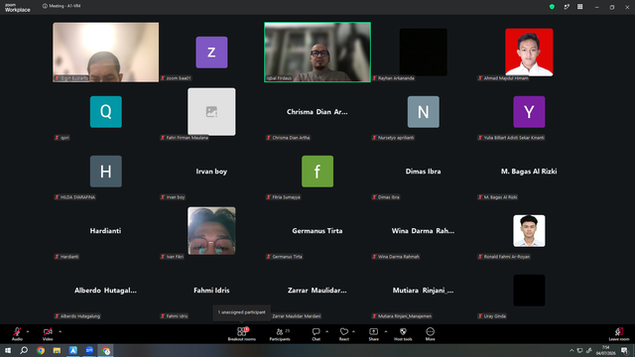Screen dimensions: 635x357
Task: Open the taskbar clock and date
Action: (x=605, y=350)
